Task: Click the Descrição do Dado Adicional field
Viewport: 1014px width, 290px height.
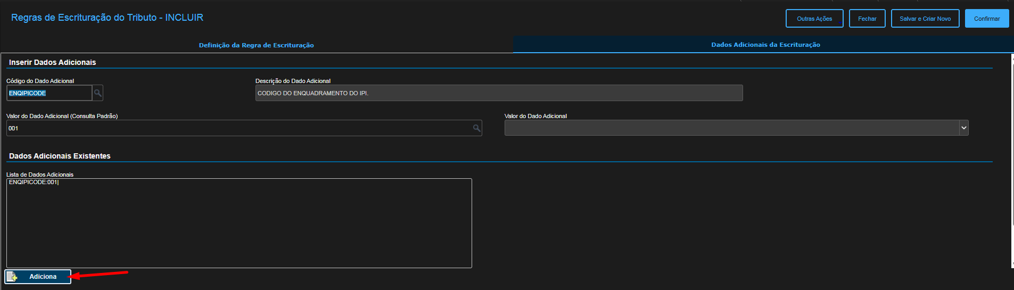Action: (x=498, y=93)
